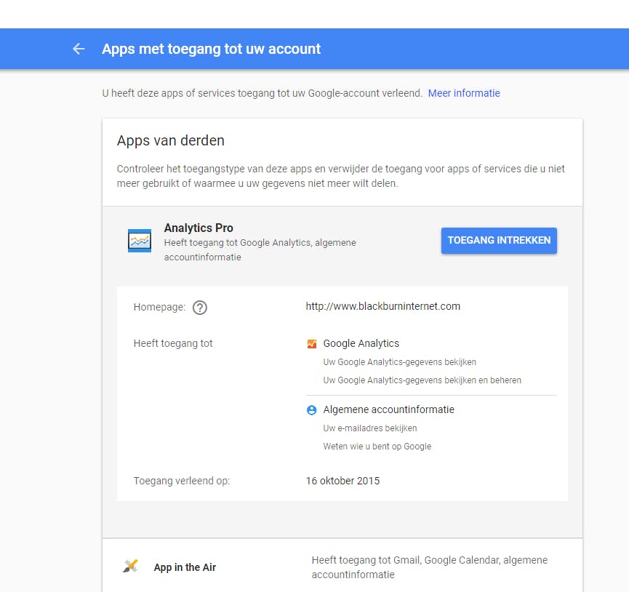Click the Analytics Pro app icon
The image size is (629, 592).
click(138, 239)
